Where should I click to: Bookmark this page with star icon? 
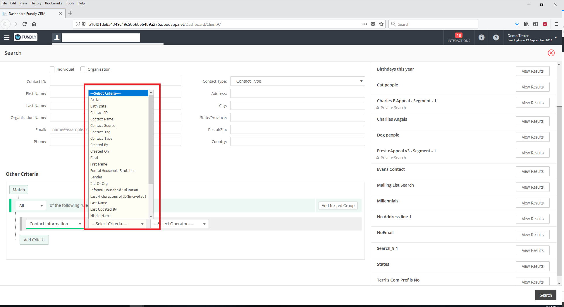(x=381, y=24)
